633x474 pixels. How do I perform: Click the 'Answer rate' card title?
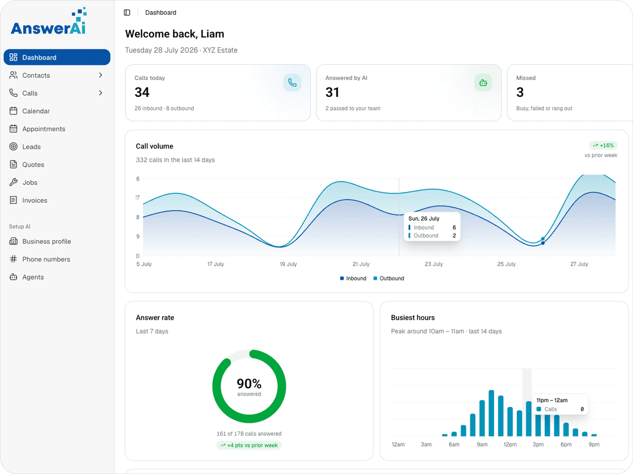[x=155, y=318]
